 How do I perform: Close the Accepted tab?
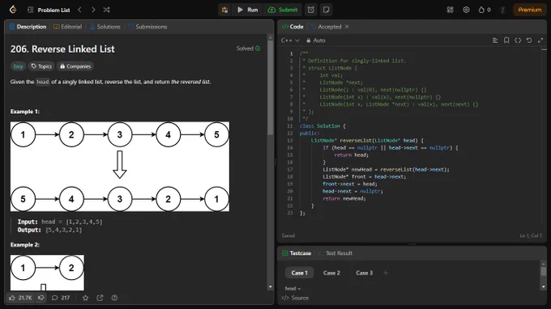coord(347,27)
